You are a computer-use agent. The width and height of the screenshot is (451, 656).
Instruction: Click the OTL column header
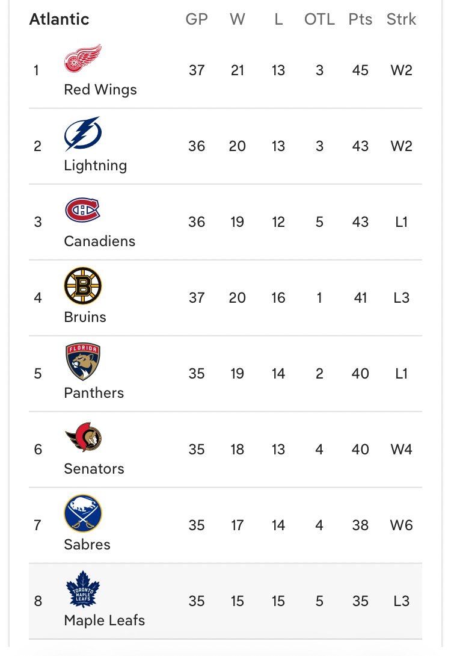tap(319, 19)
